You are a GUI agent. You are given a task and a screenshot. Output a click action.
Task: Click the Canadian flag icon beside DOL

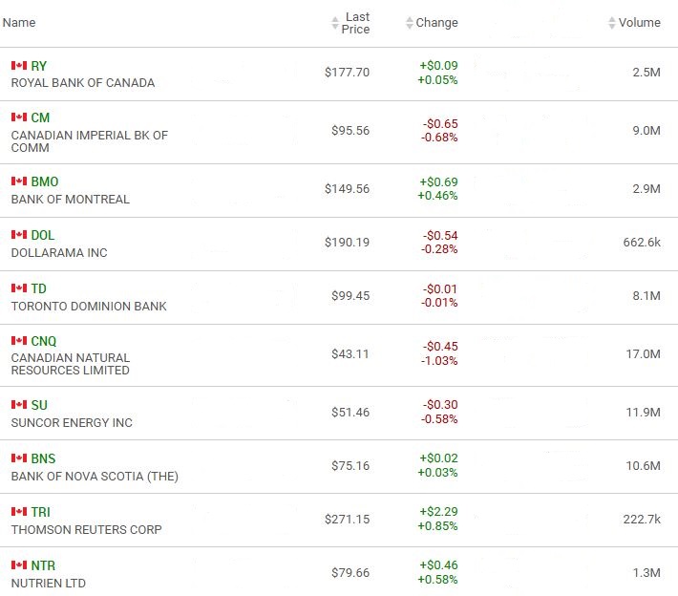coord(18,235)
